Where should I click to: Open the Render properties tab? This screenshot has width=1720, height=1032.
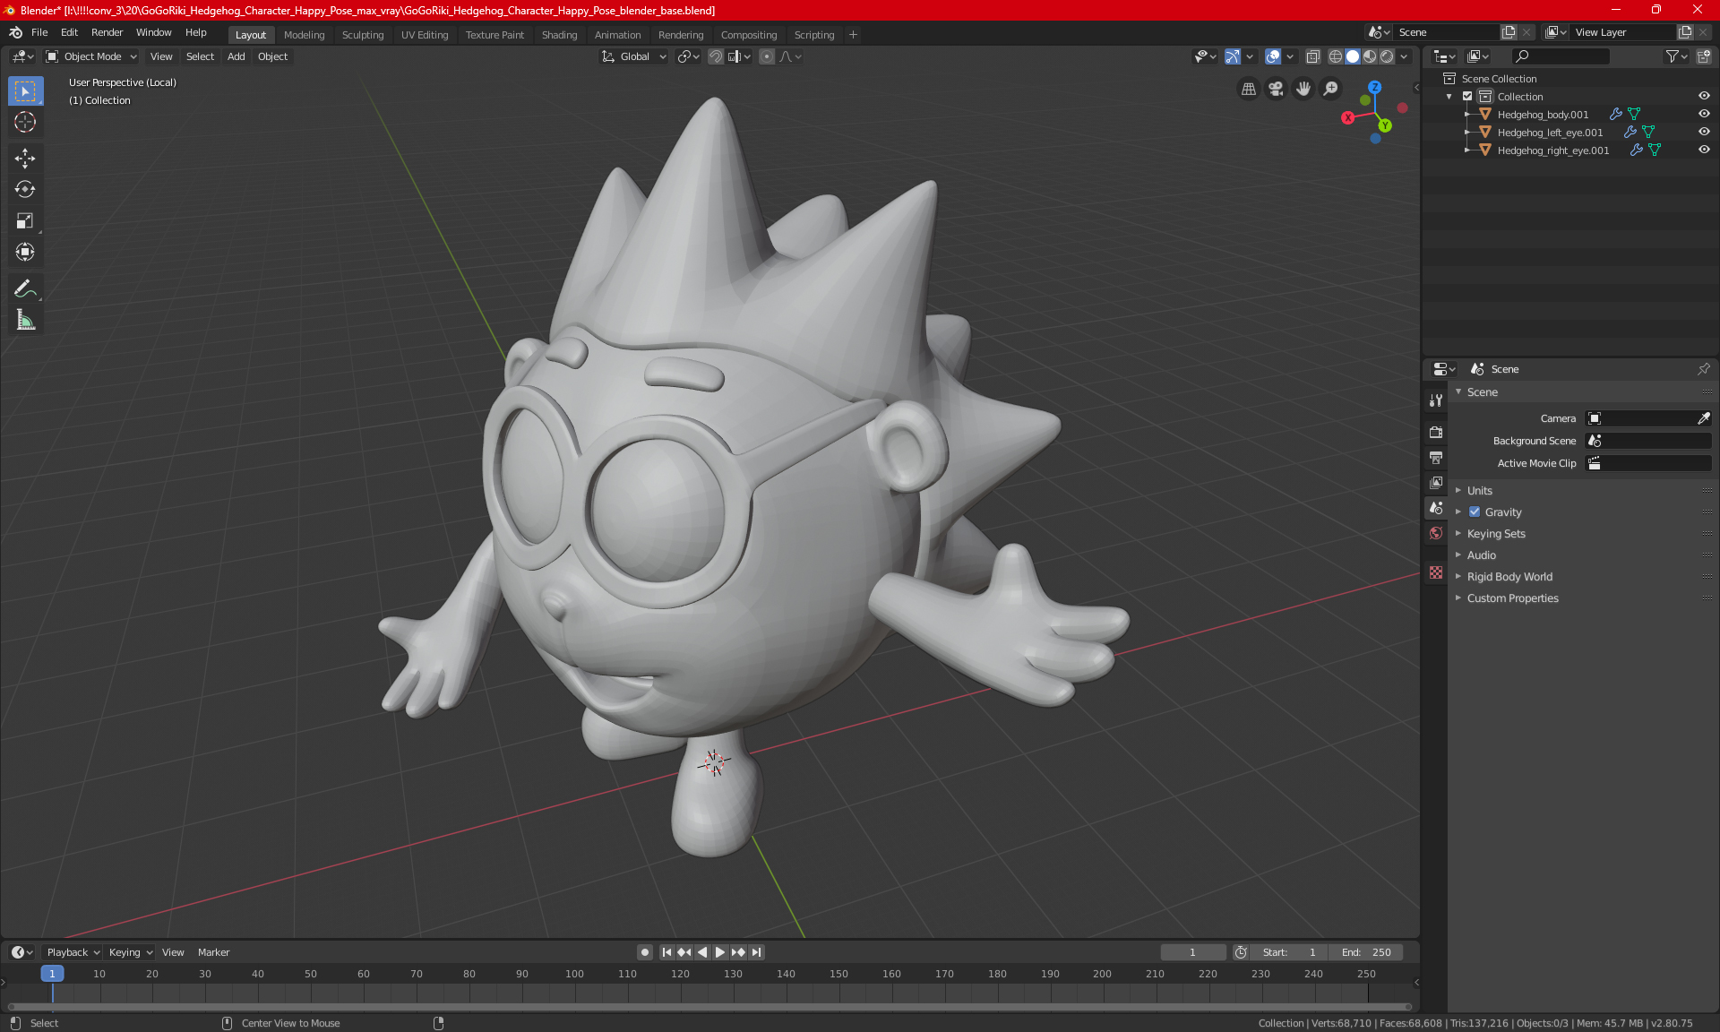point(1436,432)
